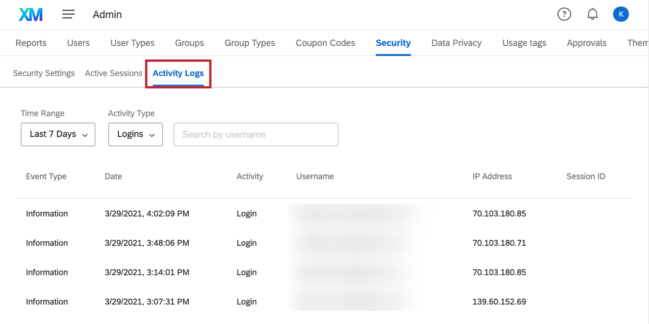Open the Approvals tab
The height and width of the screenshot is (324, 649).
[586, 43]
